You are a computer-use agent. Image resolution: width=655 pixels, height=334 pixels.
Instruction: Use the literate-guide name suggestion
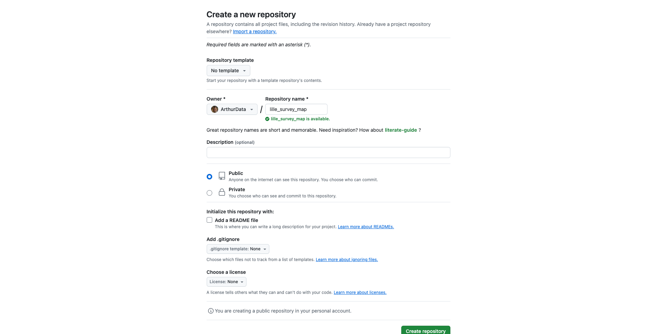point(401,130)
